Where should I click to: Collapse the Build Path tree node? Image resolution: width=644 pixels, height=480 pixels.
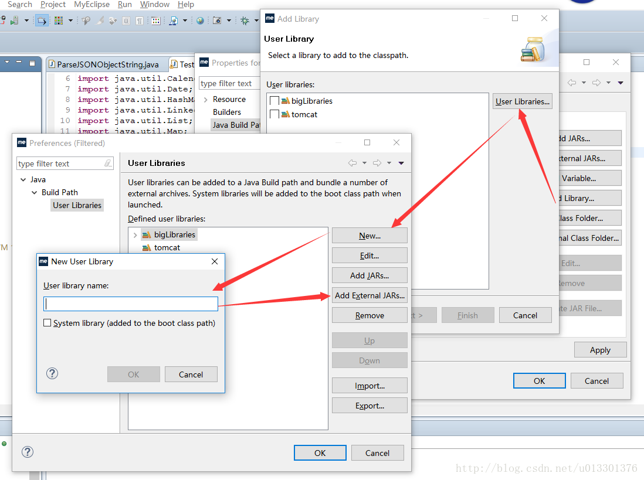(35, 192)
